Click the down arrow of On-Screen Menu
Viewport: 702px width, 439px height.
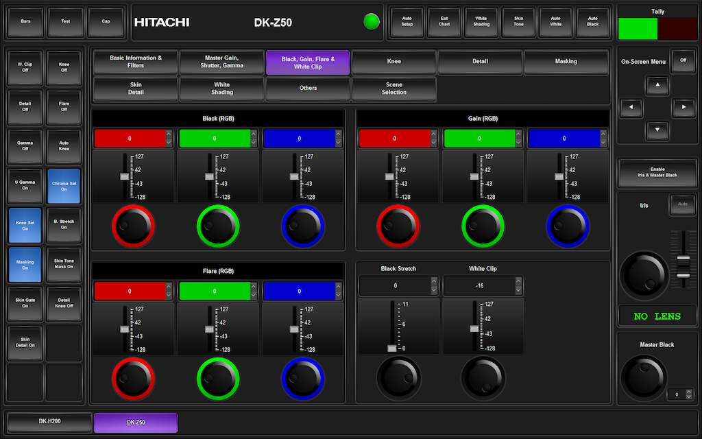(x=657, y=130)
